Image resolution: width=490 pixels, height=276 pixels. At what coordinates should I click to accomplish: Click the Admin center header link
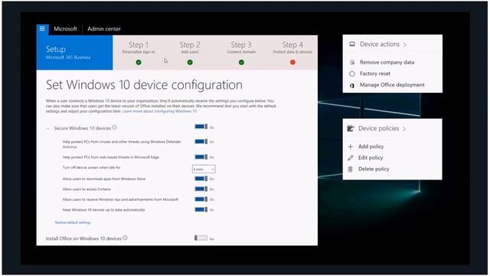pos(104,29)
